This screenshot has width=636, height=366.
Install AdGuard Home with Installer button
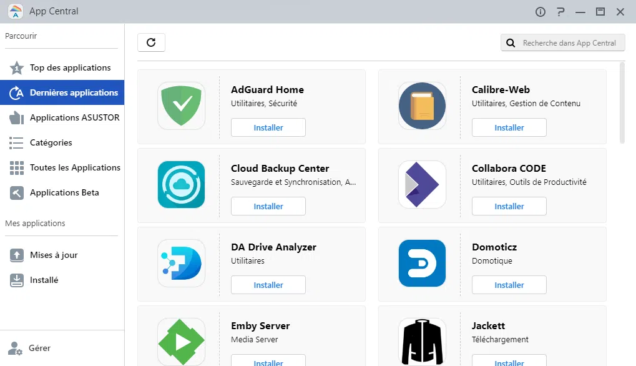(x=268, y=127)
